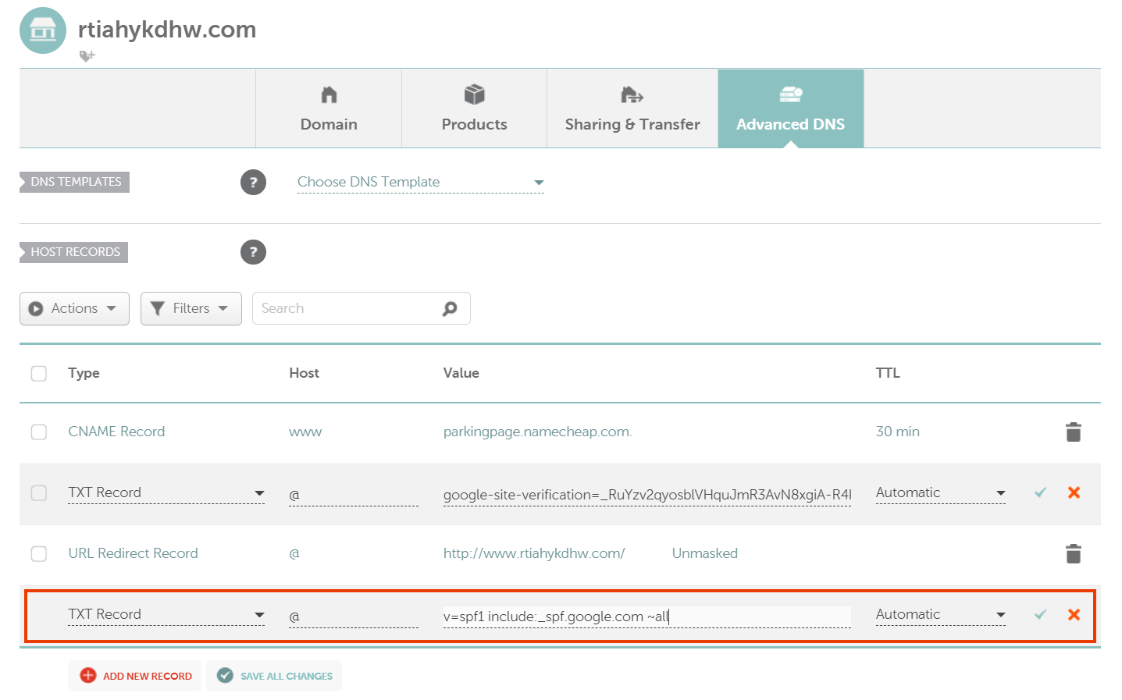Expand the Filters dropdown
Image resolution: width=1122 pixels, height=700 pixels.
pyautogui.click(x=191, y=308)
